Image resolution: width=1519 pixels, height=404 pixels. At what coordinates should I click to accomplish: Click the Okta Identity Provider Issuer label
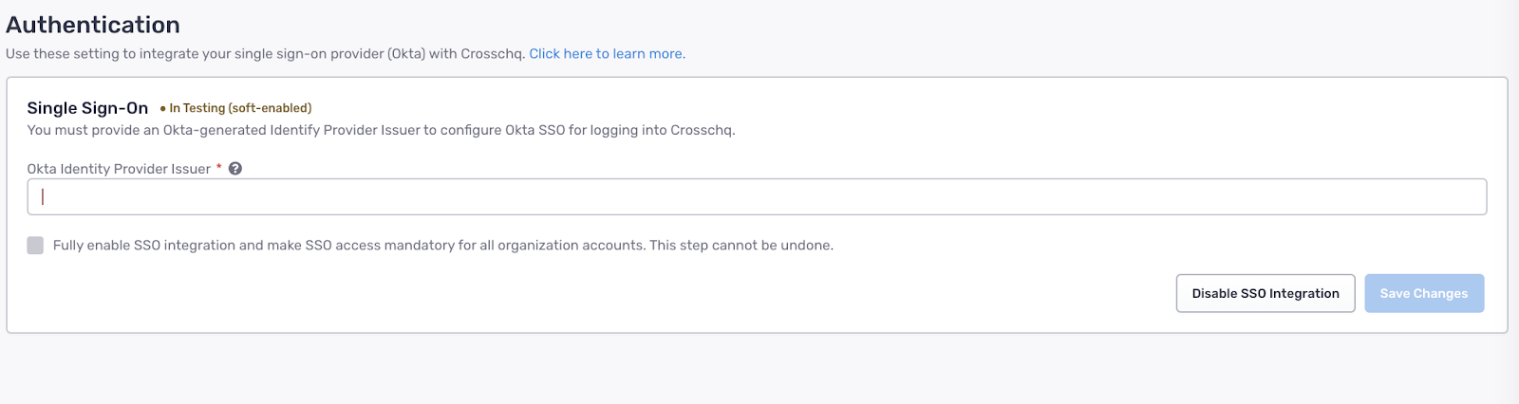[x=119, y=169]
